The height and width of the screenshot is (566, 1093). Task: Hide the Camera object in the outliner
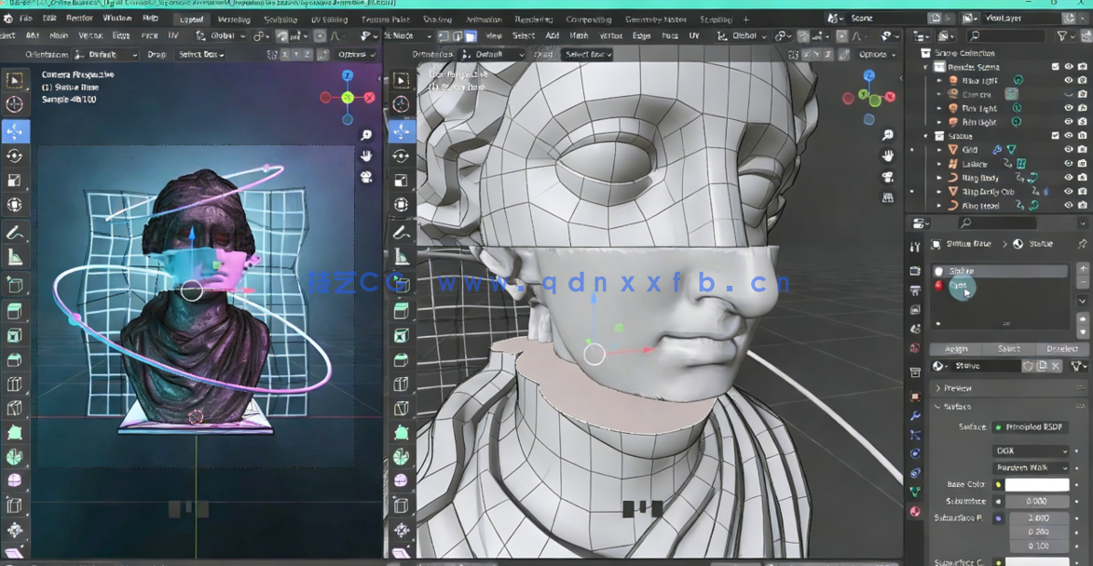point(1069,94)
